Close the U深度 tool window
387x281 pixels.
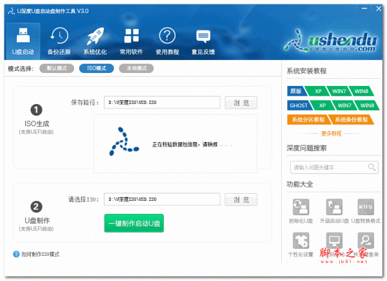[379, 8]
